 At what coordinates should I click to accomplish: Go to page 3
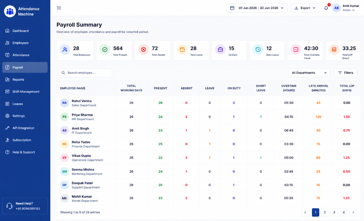coord(334,212)
